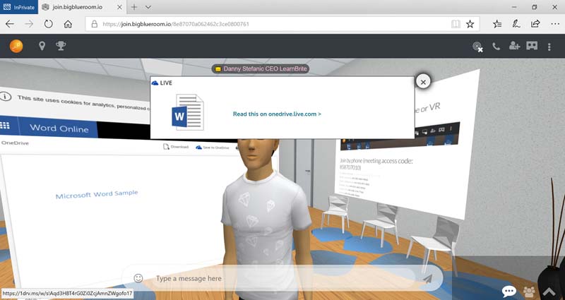Click the 'Word Online' header label

pyautogui.click(x=59, y=128)
